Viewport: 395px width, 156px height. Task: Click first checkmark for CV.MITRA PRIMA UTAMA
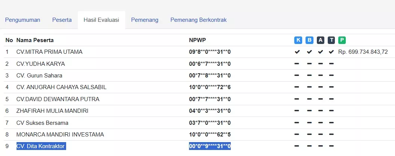pyautogui.click(x=297, y=52)
